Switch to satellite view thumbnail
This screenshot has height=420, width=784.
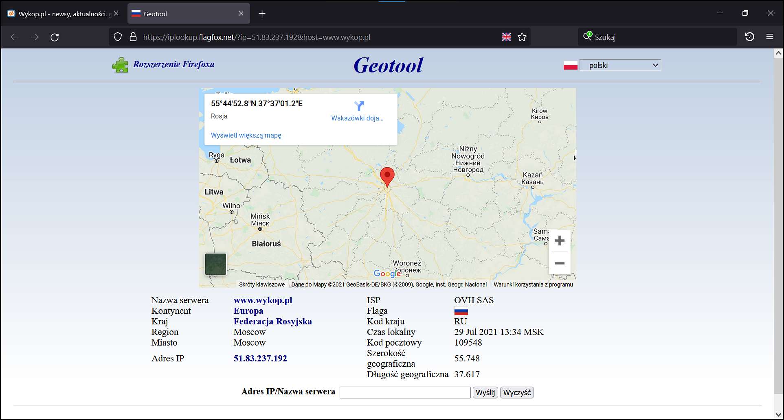pyautogui.click(x=215, y=264)
